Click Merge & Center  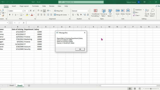pos(60,15)
